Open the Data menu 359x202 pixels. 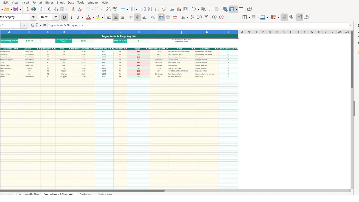pos(71,2)
